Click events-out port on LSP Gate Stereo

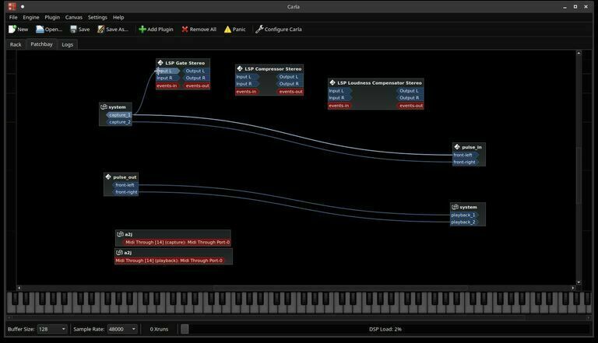click(x=196, y=86)
